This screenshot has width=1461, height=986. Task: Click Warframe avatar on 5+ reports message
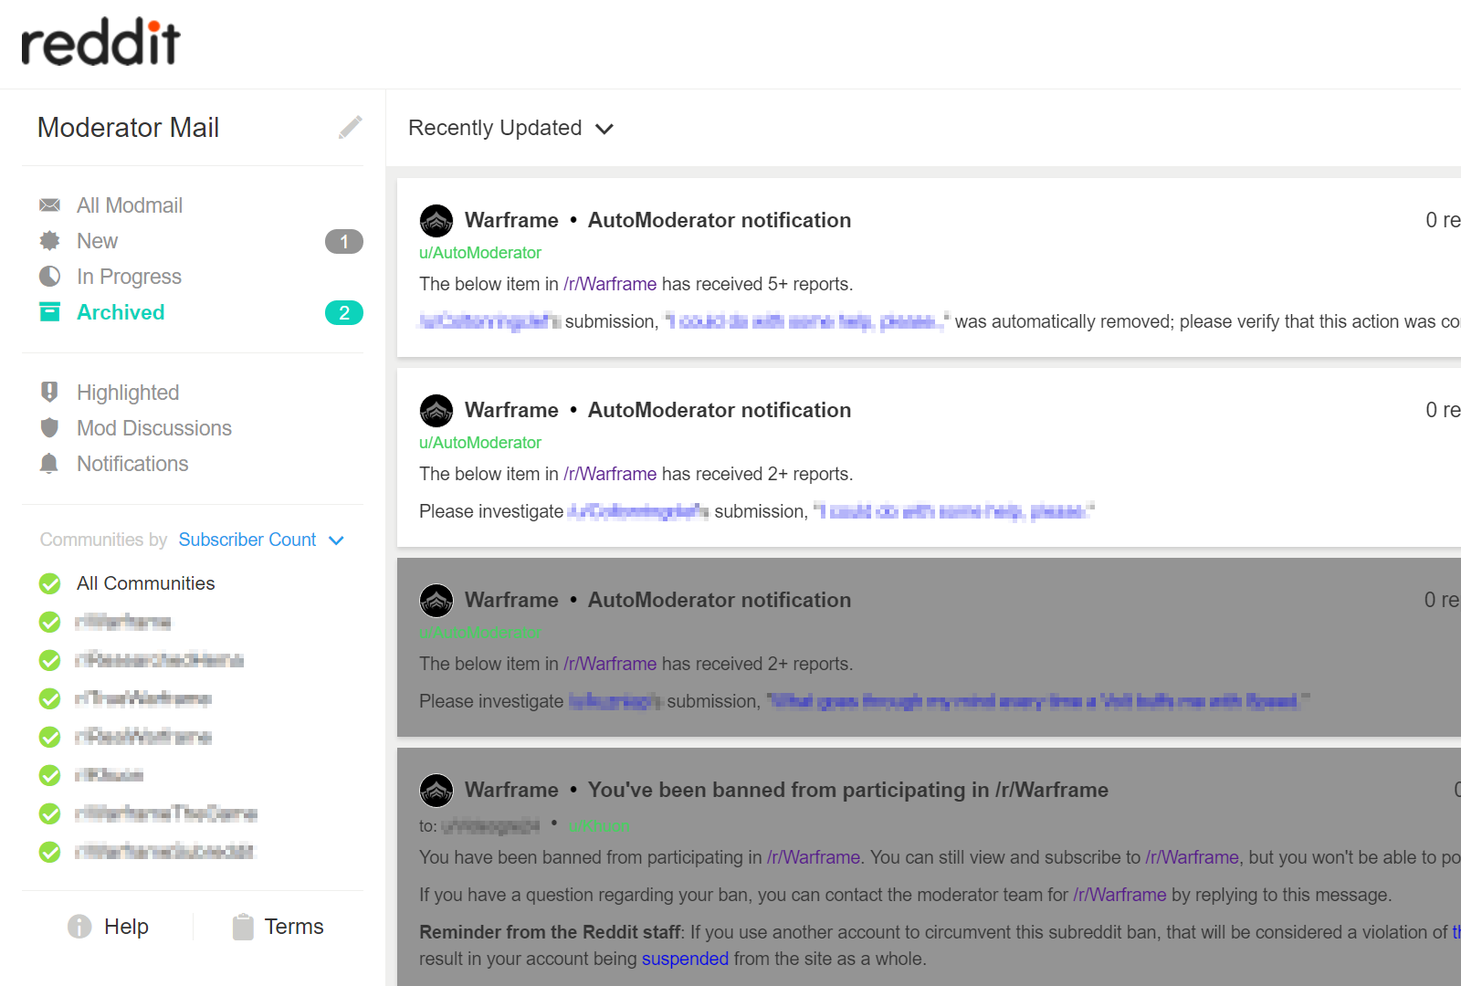click(x=436, y=221)
